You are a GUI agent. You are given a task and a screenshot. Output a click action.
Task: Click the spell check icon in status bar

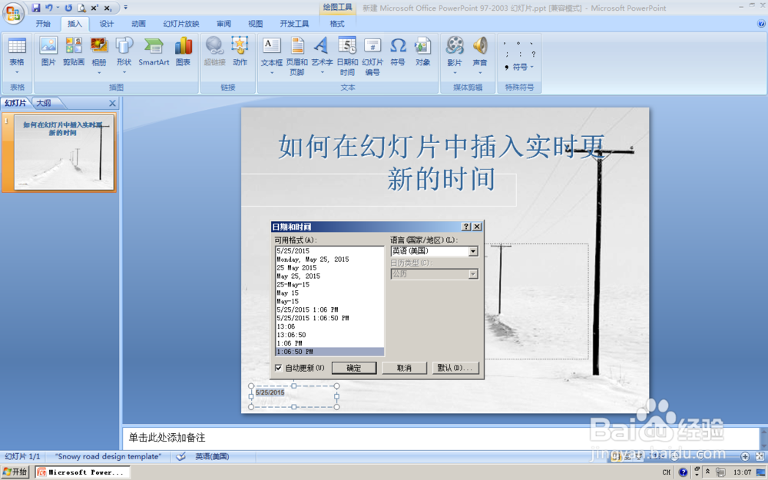(x=181, y=456)
